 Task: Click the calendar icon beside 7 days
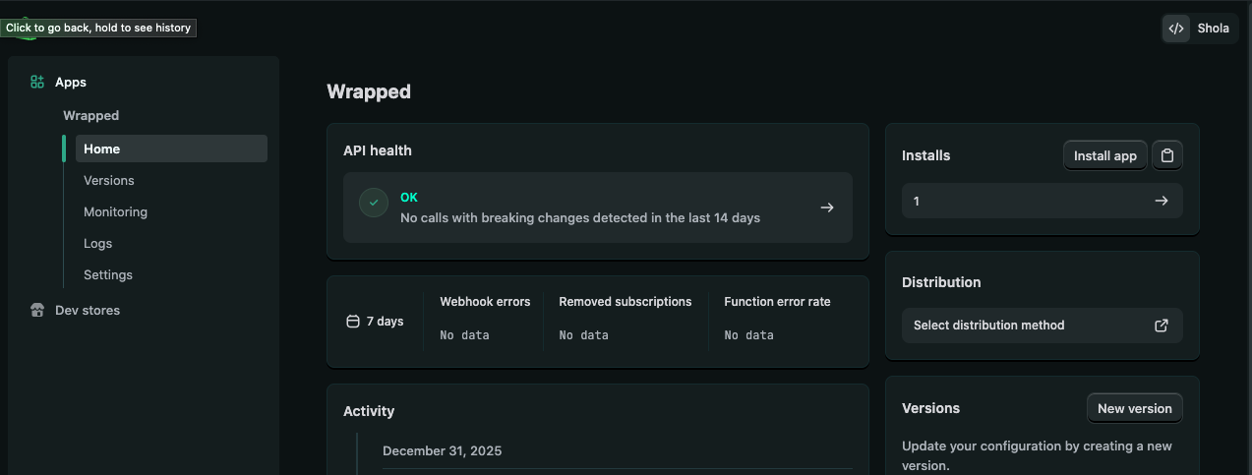[x=353, y=322]
